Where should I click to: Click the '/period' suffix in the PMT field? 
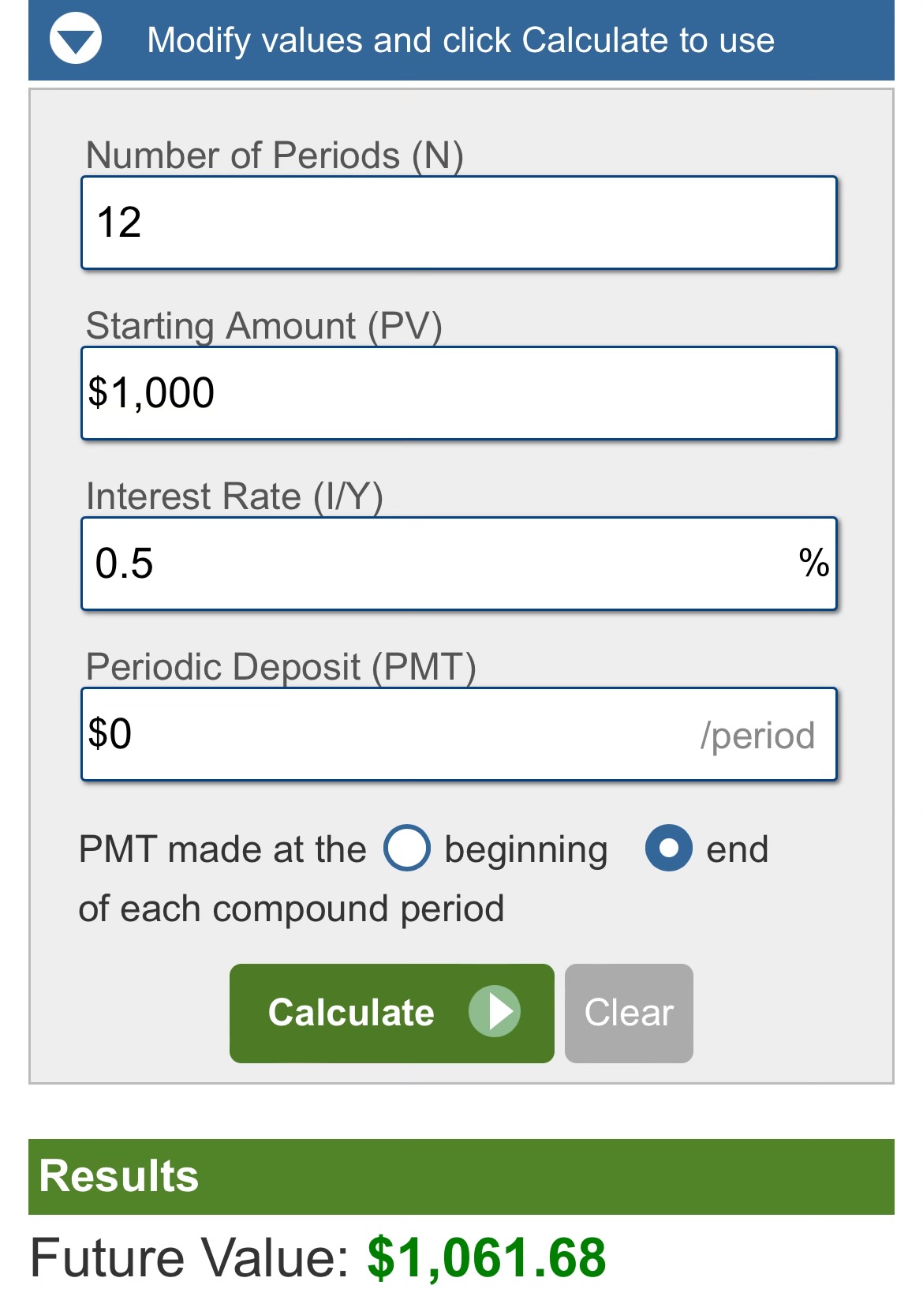click(x=757, y=736)
